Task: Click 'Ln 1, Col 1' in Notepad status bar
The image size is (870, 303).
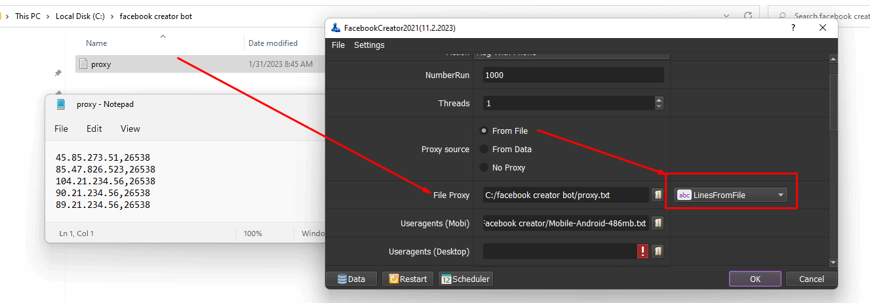Action: 76,233
